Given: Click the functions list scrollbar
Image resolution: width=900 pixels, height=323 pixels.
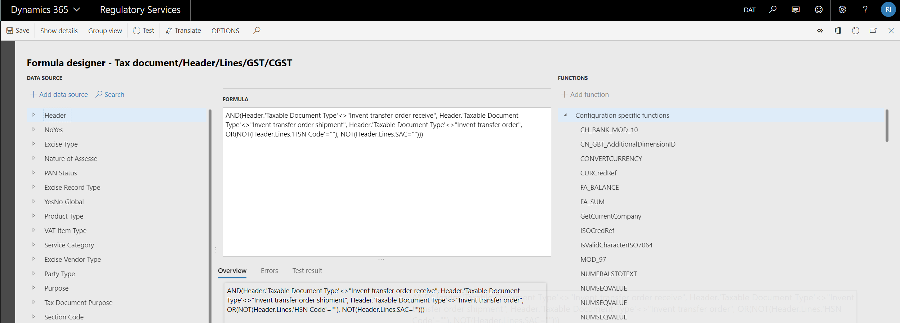Looking at the screenshot, I should click(887, 126).
